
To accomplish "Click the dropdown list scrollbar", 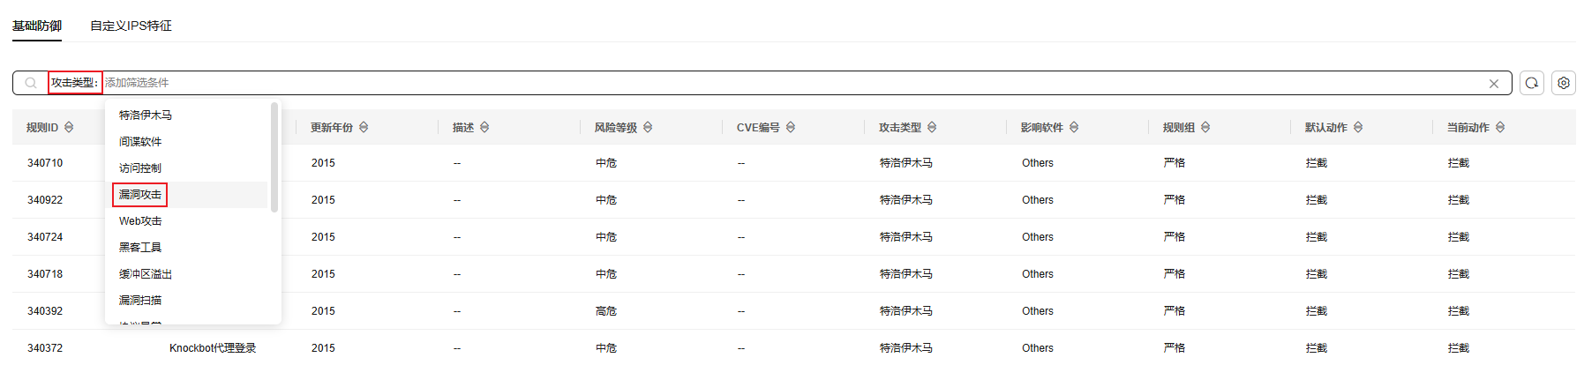I will click(x=274, y=159).
